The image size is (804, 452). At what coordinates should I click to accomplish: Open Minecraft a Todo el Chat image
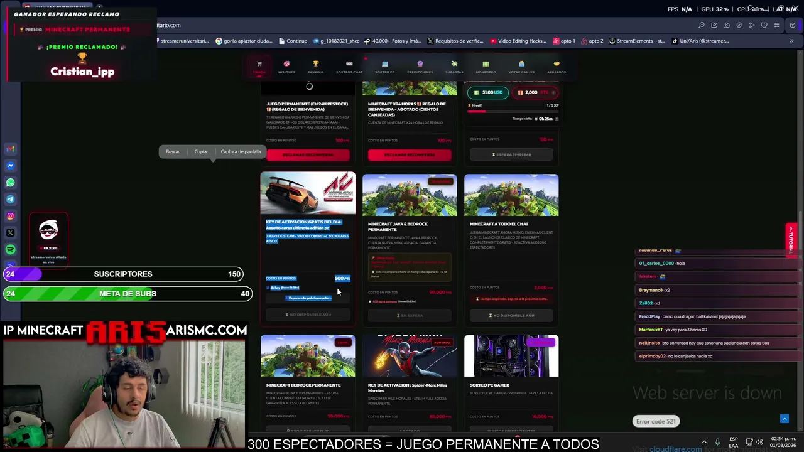coord(511,195)
